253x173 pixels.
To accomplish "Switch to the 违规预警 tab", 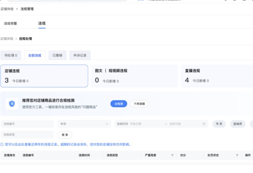I will pyautogui.click(x=10, y=23).
